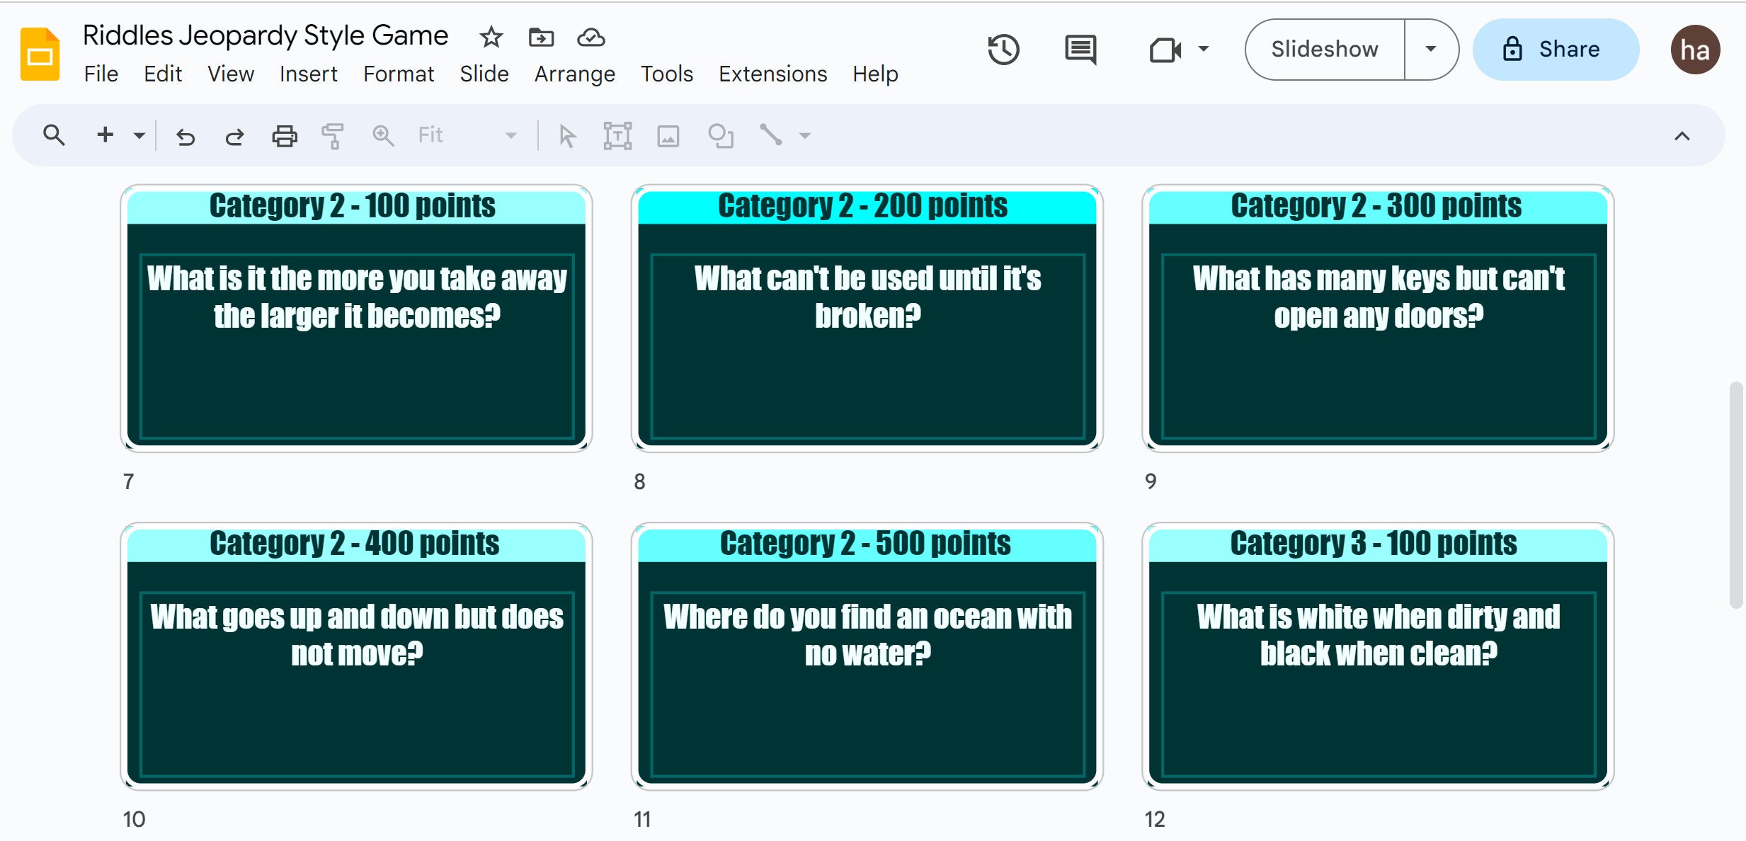
Task: Start the Slideshow
Action: click(x=1325, y=49)
